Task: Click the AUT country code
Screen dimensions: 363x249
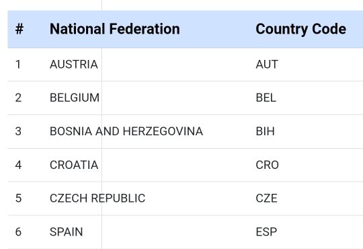Action: tap(267, 64)
